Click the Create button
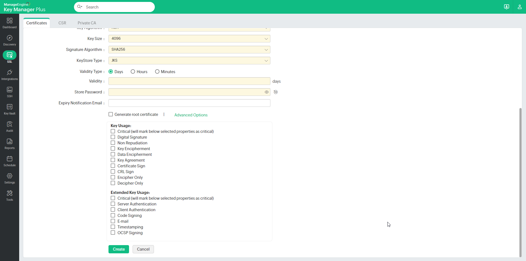The image size is (526, 261). pos(119,249)
